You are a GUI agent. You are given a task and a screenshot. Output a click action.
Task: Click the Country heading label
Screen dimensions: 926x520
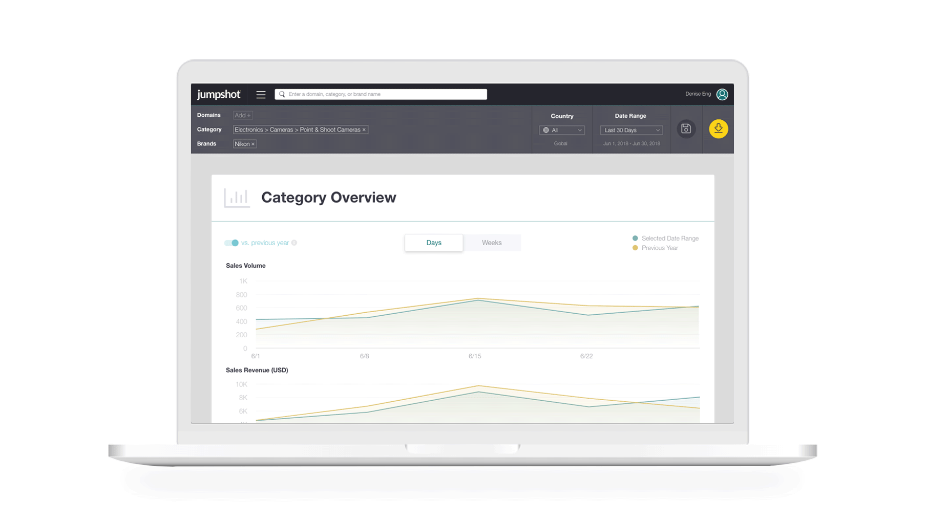pos(562,116)
